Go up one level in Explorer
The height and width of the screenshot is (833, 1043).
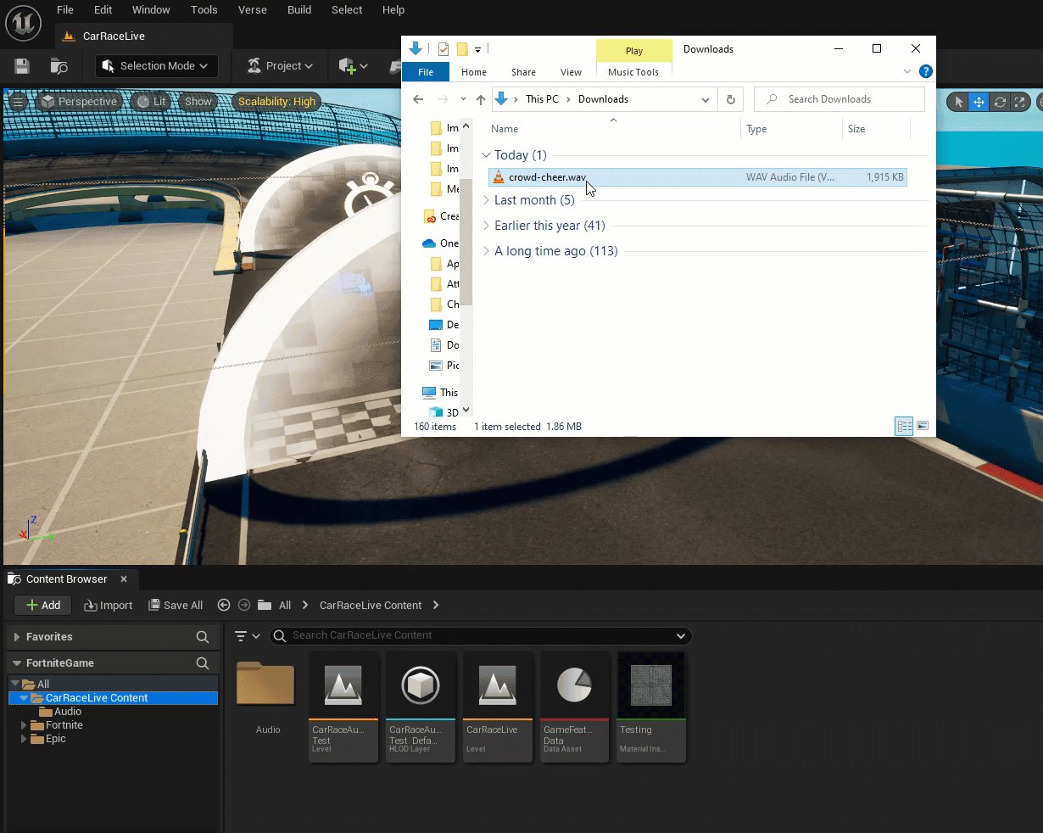pyautogui.click(x=481, y=99)
